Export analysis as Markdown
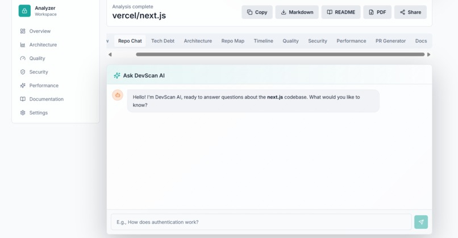 (x=297, y=13)
